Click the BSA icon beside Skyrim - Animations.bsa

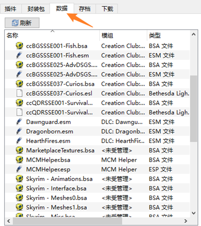coord(19,179)
